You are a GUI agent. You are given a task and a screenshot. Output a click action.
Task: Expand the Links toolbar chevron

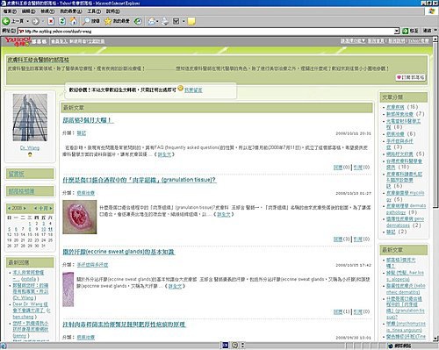[435, 30]
